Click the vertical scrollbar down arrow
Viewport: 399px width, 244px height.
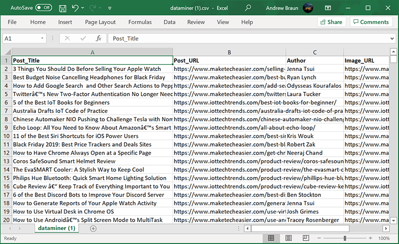(x=394, y=221)
